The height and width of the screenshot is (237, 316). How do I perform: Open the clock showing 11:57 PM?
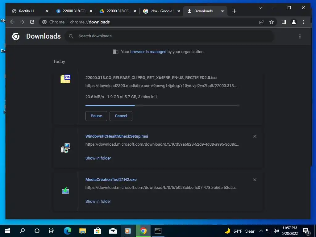tap(290, 231)
